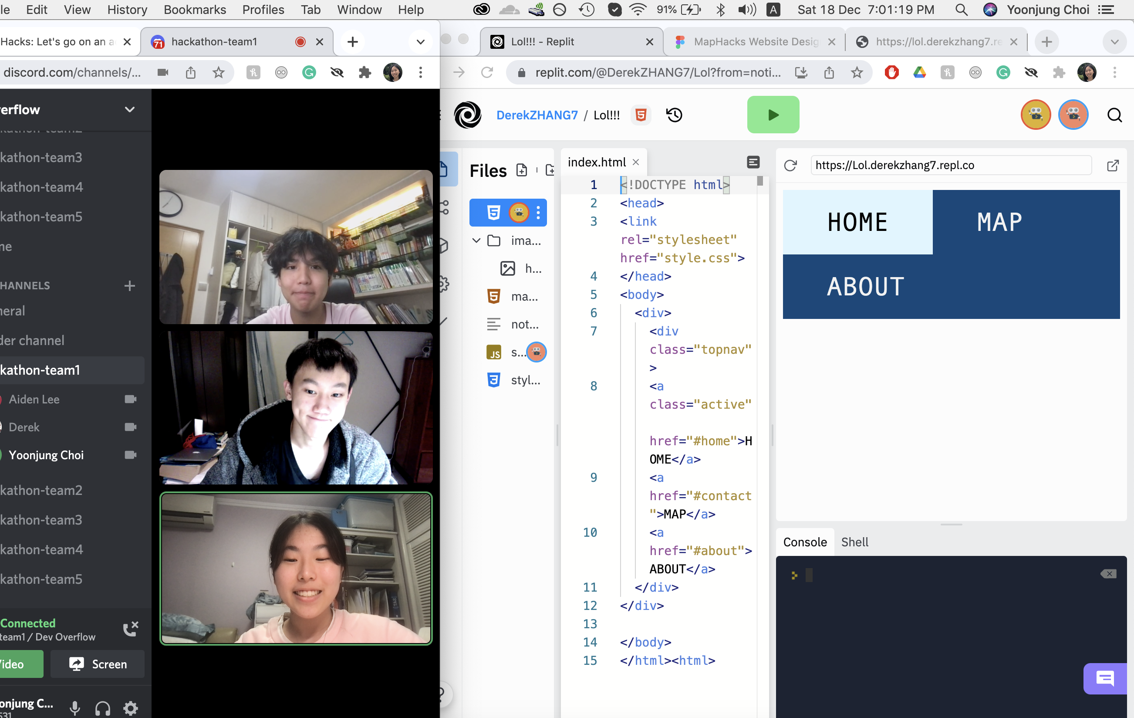The image size is (1134, 718).
Task: Switch to the Shell tab
Action: coord(854,542)
